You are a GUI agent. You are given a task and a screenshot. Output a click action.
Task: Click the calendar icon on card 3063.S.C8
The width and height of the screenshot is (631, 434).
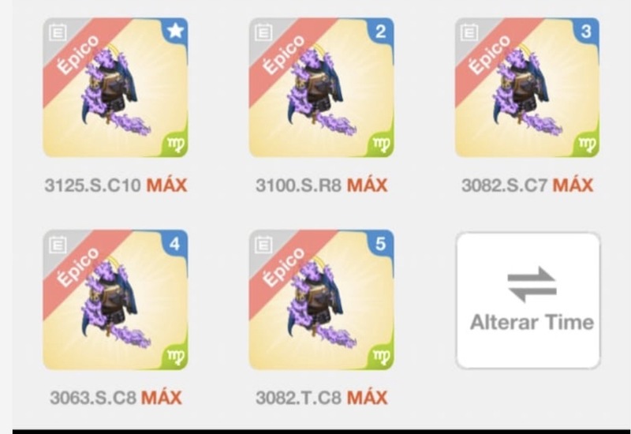[x=58, y=245]
